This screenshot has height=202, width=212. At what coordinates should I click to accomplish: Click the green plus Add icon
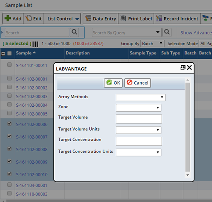8,18
